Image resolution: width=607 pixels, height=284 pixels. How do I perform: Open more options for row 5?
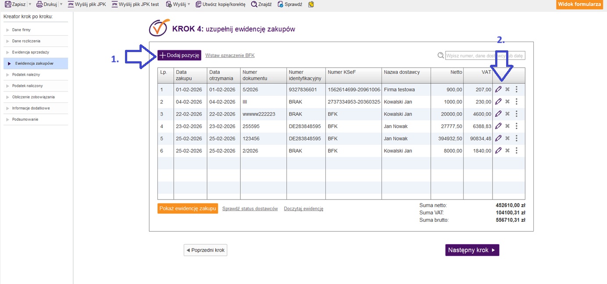pos(516,138)
